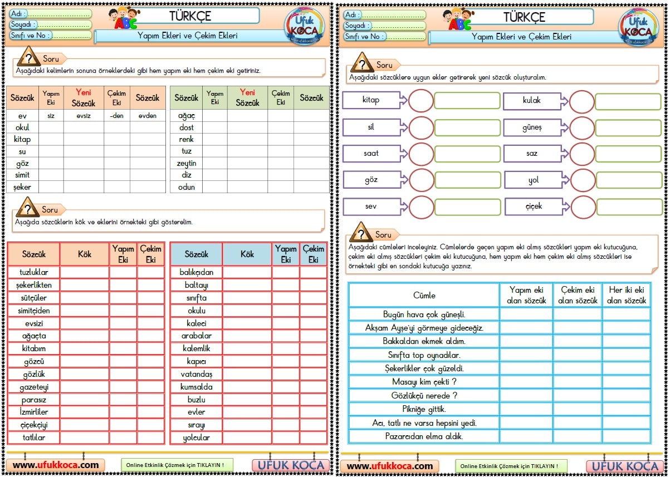The width and height of the screenshot is (670, 477).
Task: Click the arrow box labeled sil
Action: [374, 127]
